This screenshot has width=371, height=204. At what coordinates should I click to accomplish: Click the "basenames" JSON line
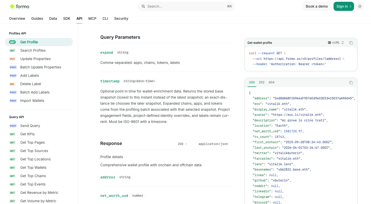pyautogui.click(x=282, y=170)
